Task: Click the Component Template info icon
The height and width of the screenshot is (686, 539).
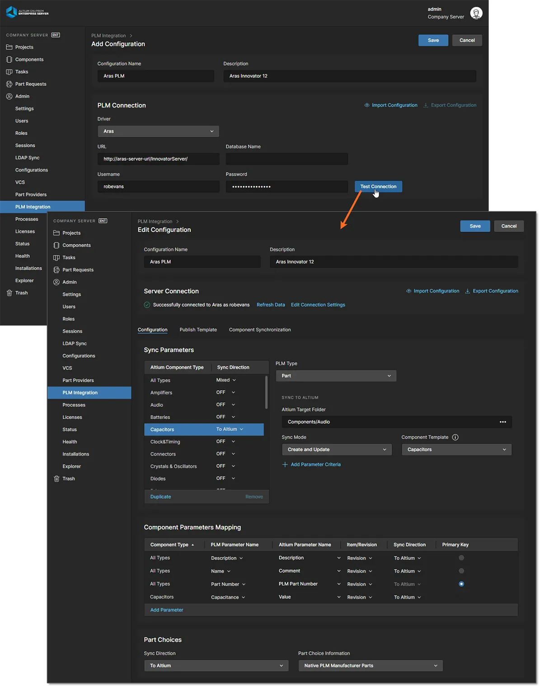Action: pyautogui.click(x=455, y=437)
